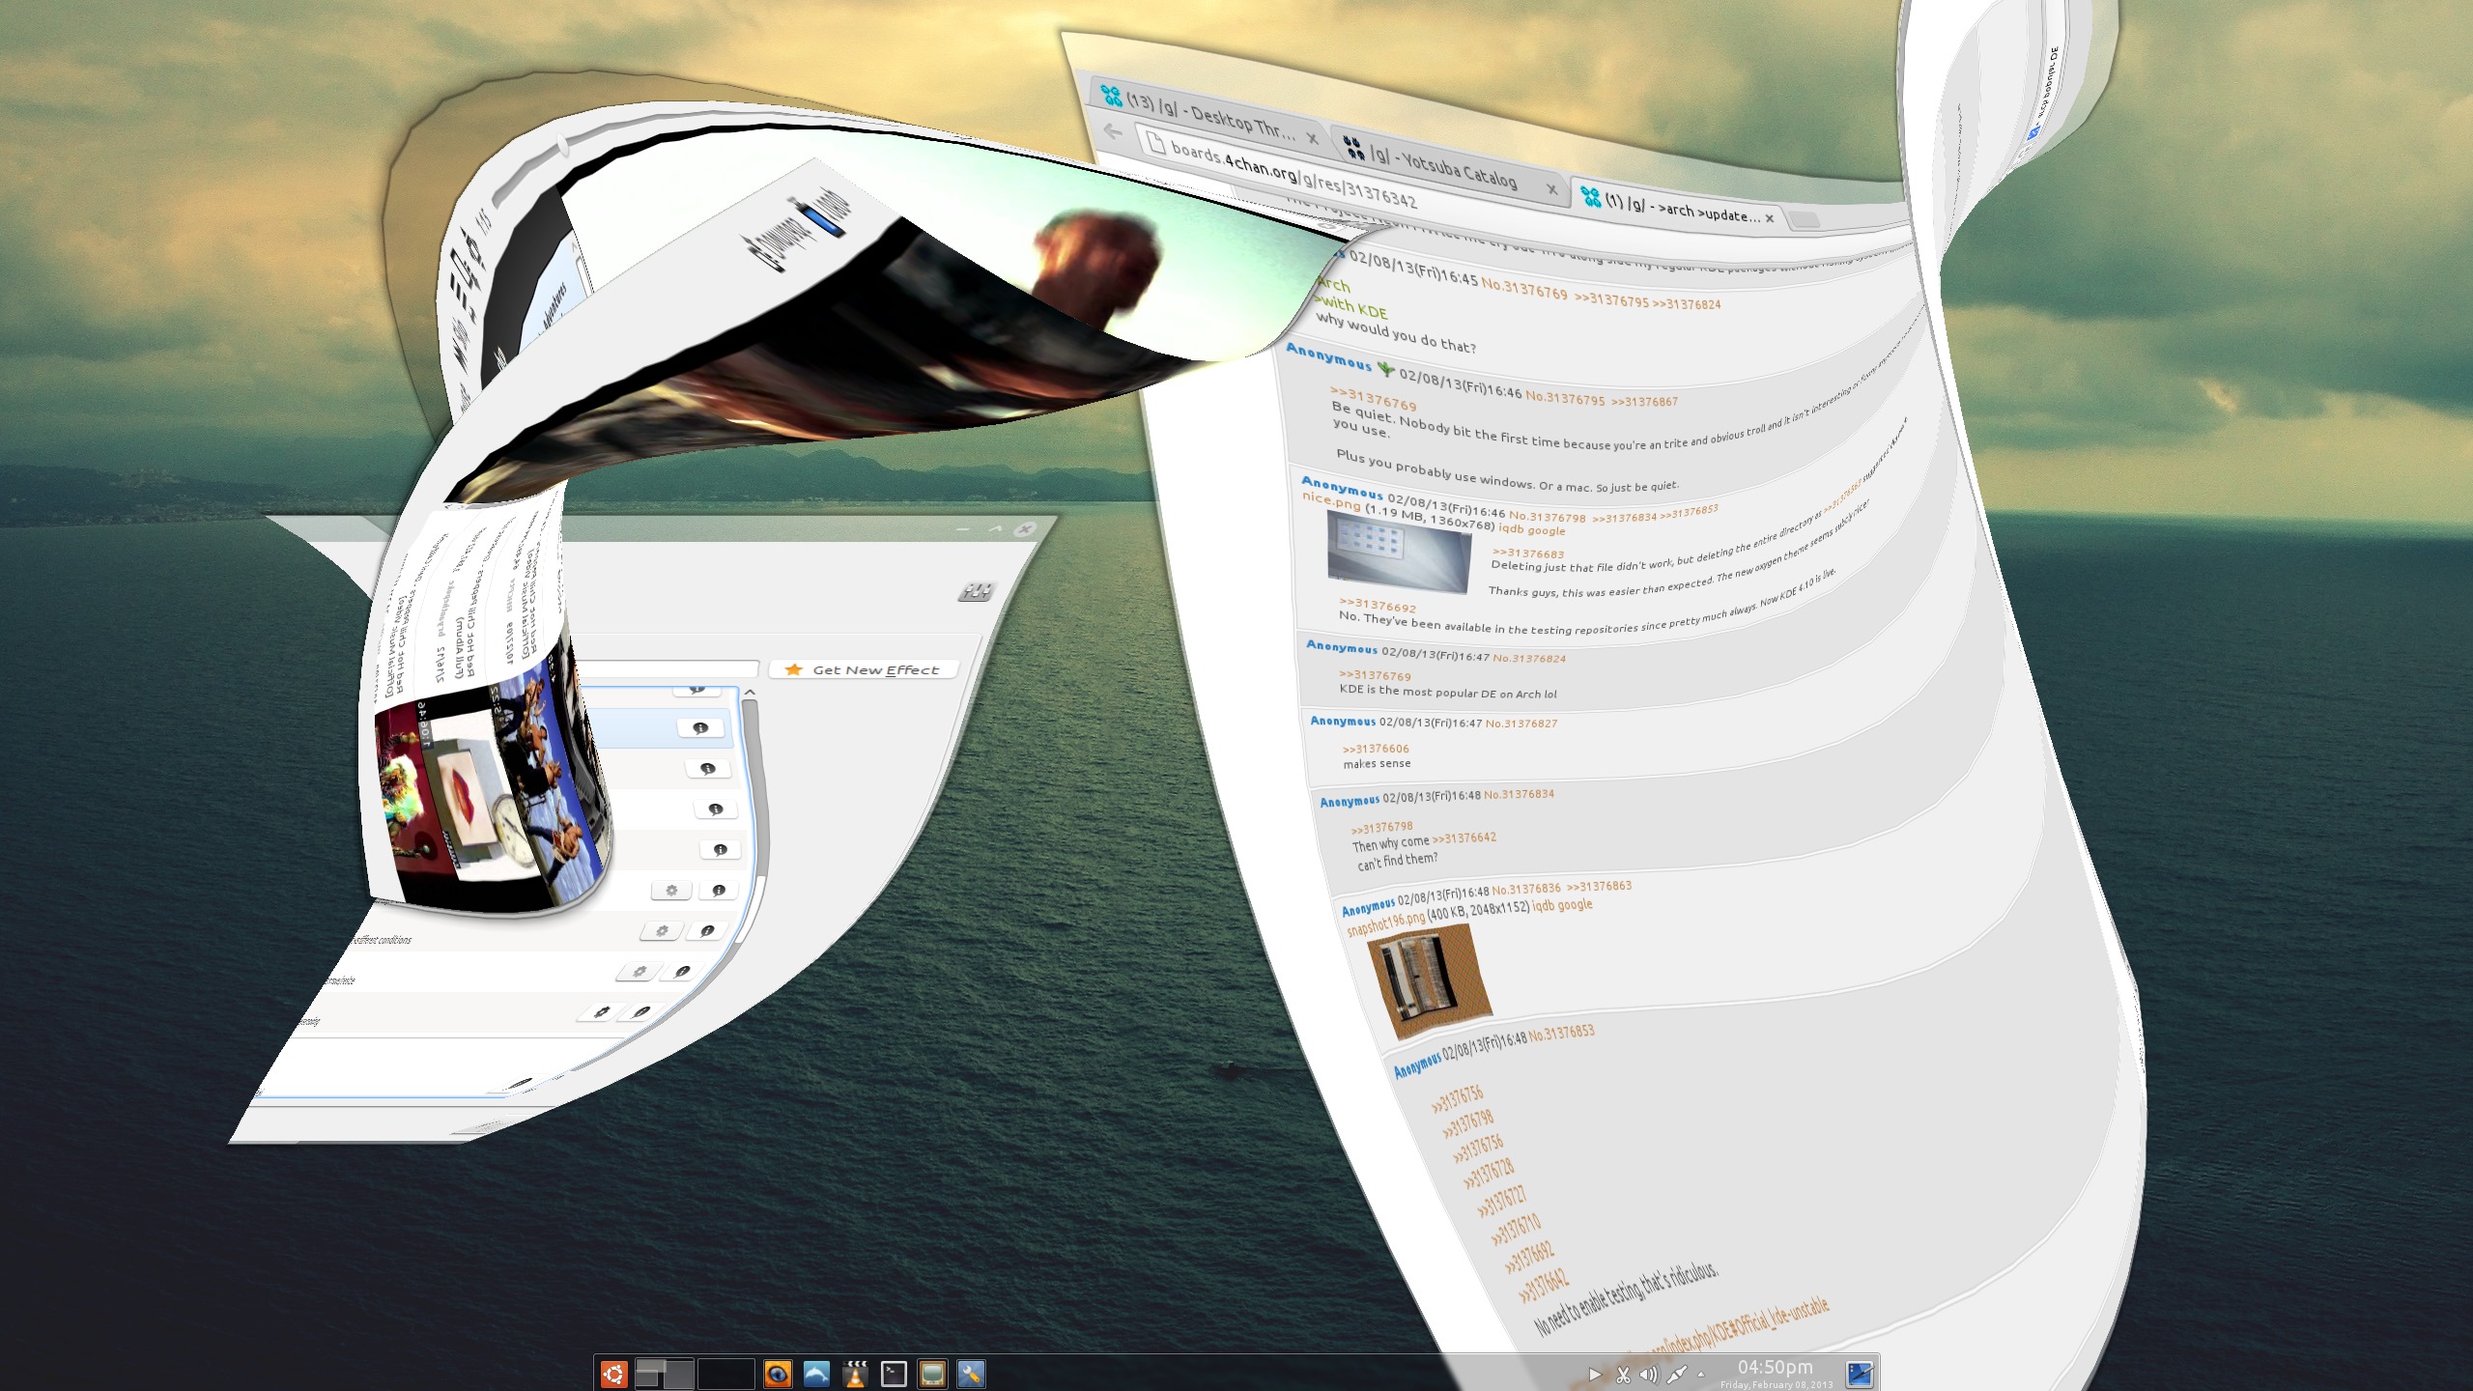Open the terminal icon in the taskbar

click(x=894, y=1373)
